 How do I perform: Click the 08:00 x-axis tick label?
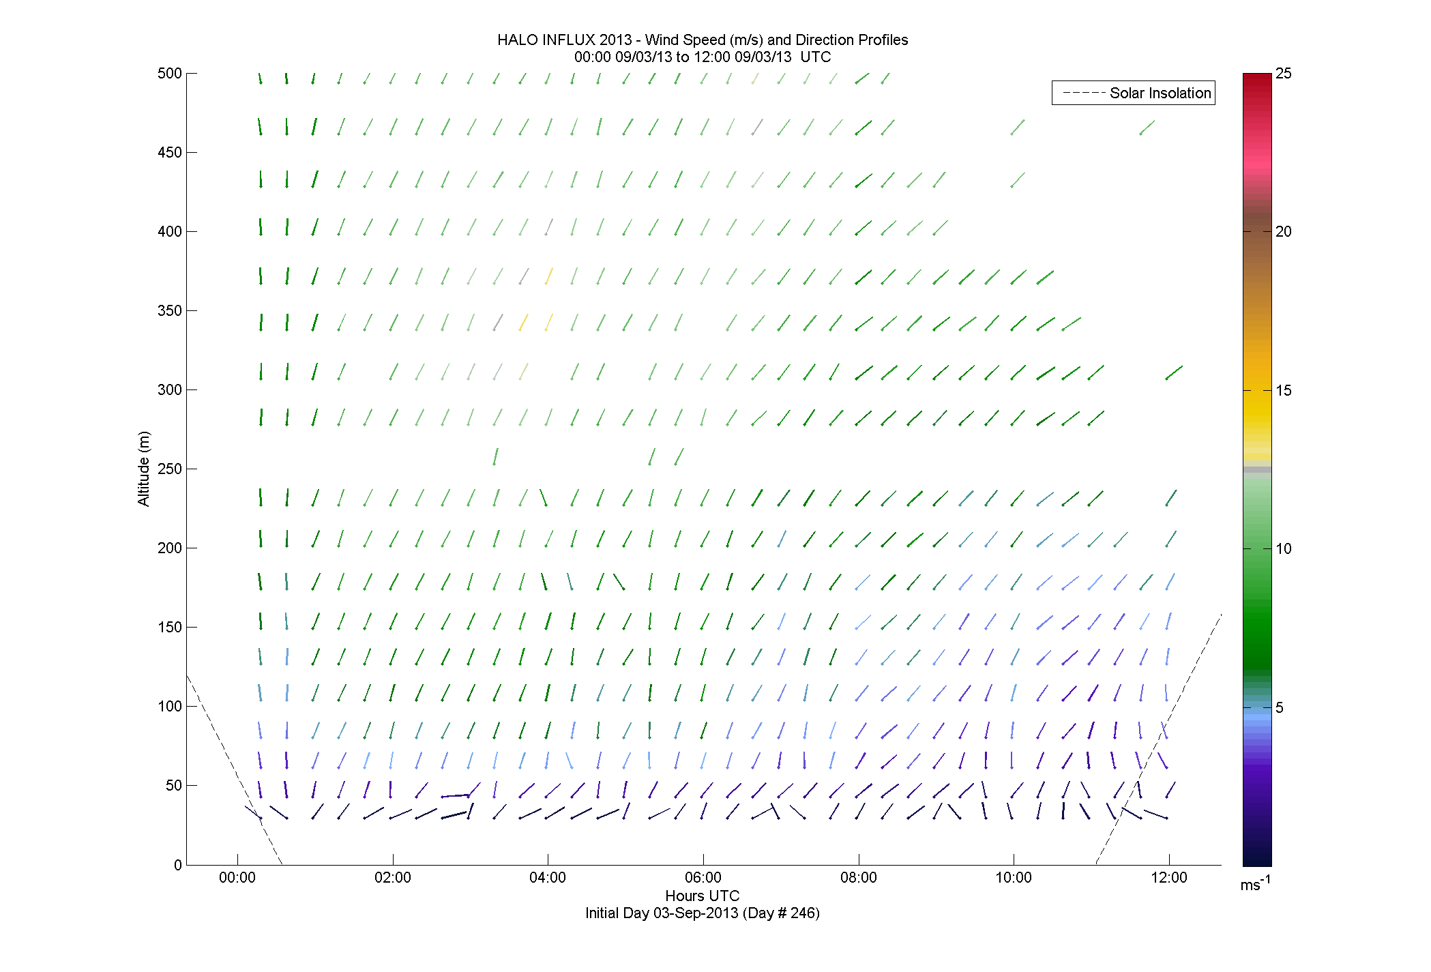[x=859, y=878]
